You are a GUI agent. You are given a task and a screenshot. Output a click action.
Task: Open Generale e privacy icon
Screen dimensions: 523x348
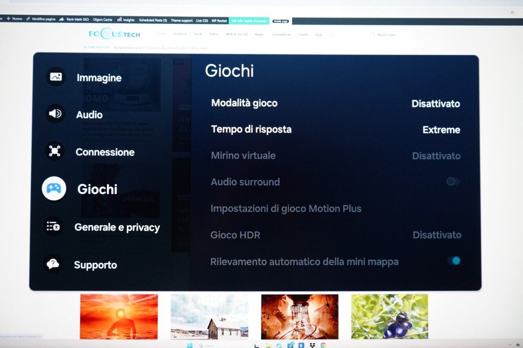pyautogui.click(x=54, y=226)
